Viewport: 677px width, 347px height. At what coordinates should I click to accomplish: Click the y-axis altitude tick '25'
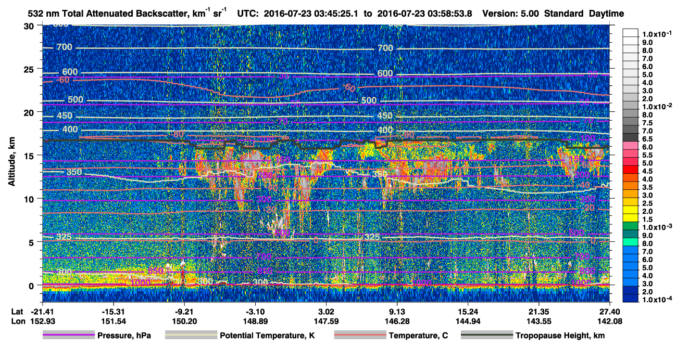30,69
